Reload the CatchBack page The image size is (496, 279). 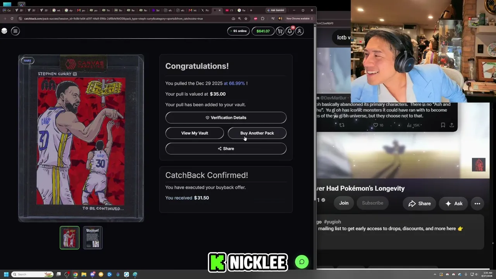pyautogui.click(x=12, y=19)
